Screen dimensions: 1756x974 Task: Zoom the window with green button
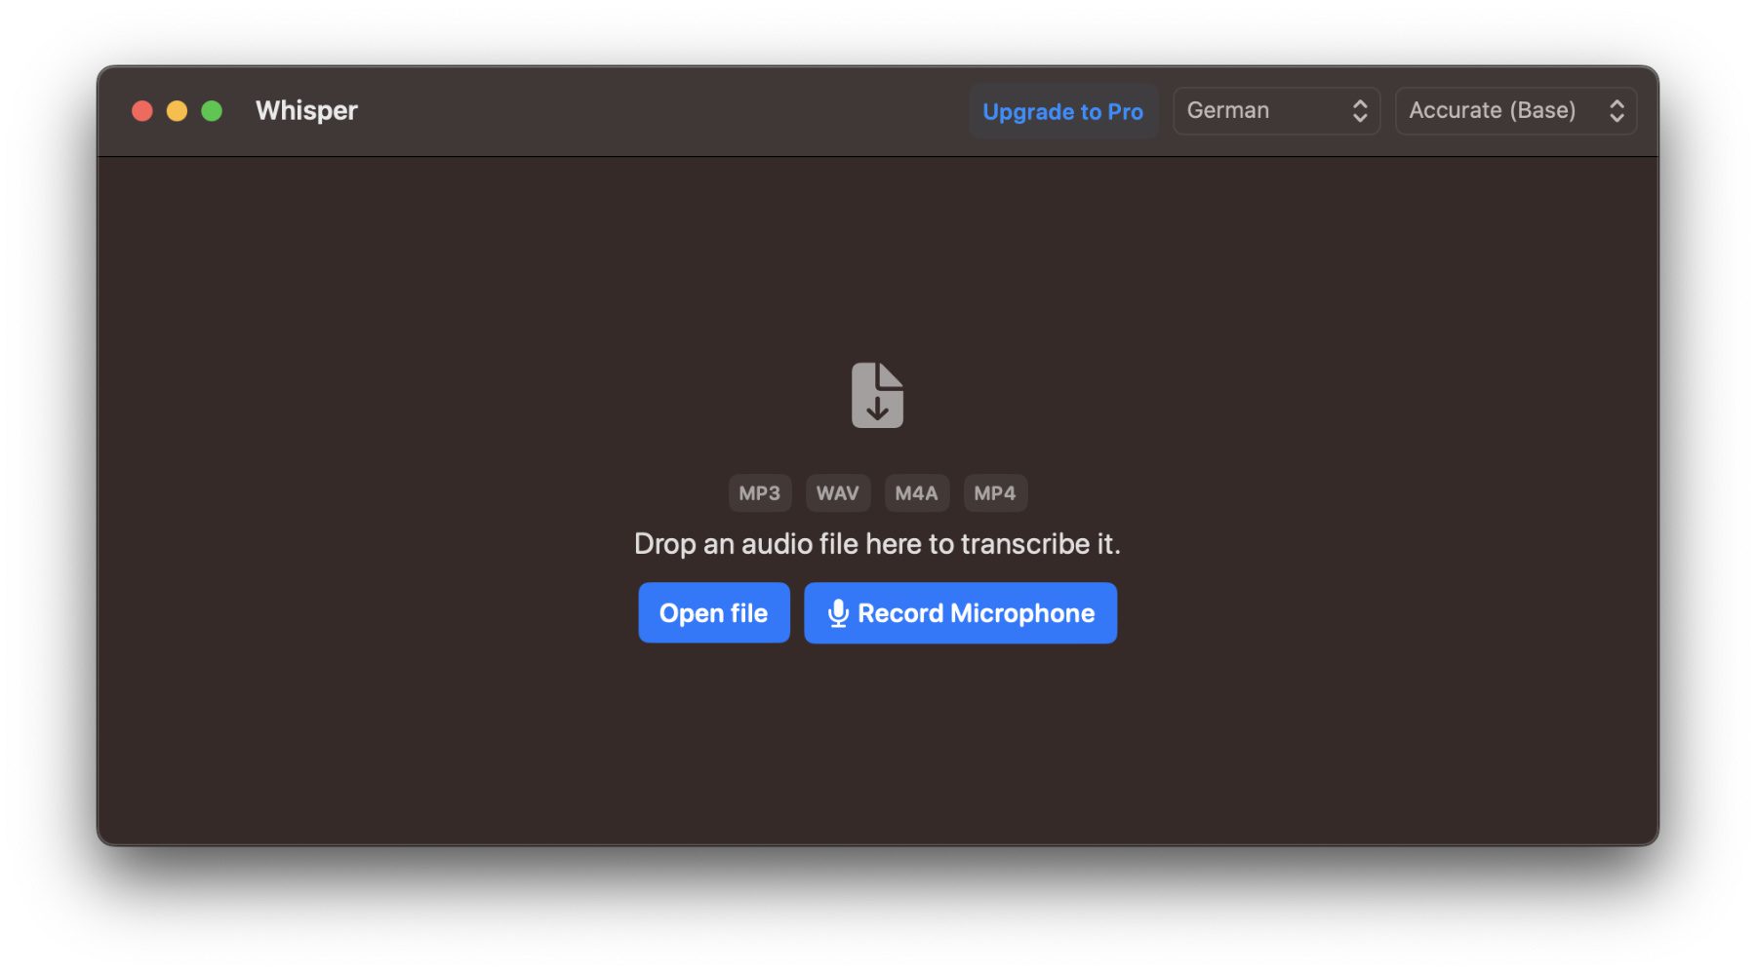(x=212, y=111)
